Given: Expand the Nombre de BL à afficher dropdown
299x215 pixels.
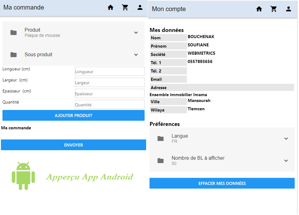Looking at the screenshot, I should click(x=286, y=161).
